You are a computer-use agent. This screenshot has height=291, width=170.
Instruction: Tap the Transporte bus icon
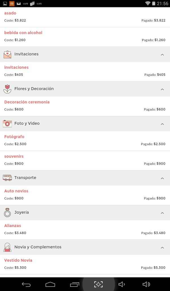pyautogui.click(x=7, y=178)
